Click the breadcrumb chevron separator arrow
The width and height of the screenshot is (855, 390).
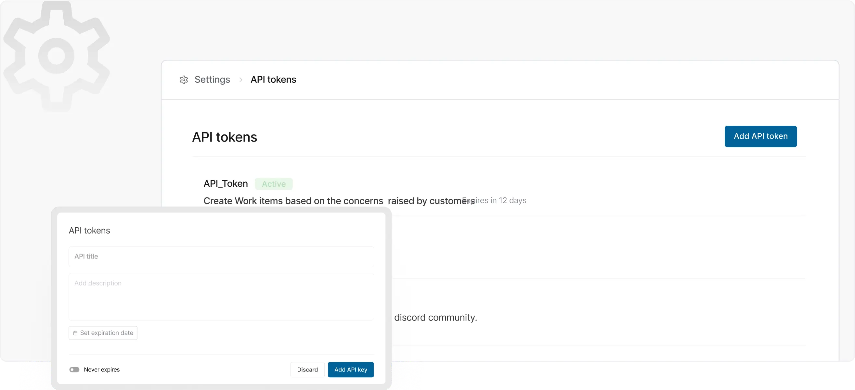point(240,80)
